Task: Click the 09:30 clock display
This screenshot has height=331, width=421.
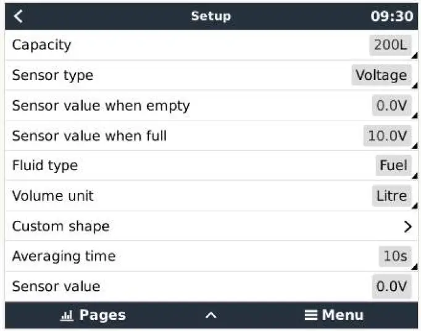Action: (391, 17)
